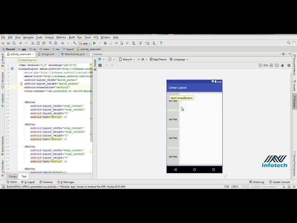Open the Logcat tool window

click(x=28, y=182)
